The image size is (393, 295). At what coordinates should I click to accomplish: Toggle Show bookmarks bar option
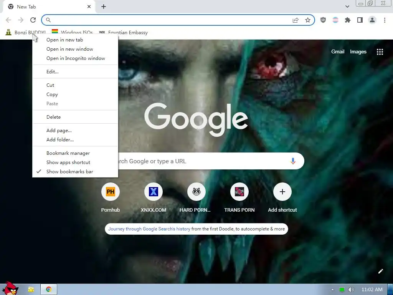tap(75, 172)
